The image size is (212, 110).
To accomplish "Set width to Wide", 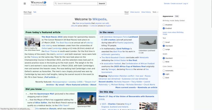I will tap(164, 62).
